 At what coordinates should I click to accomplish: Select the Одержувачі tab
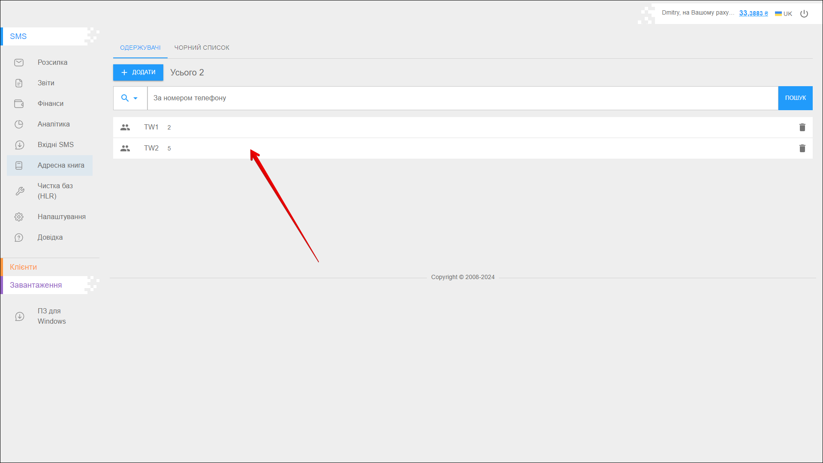(x=140, y=48)
